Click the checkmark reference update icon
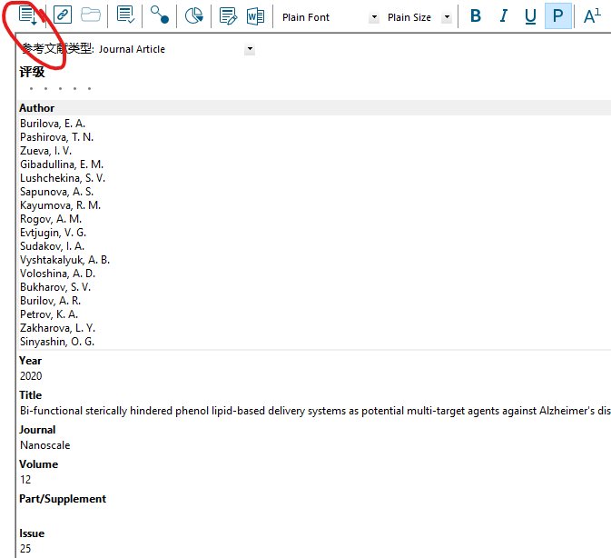This screenshot has width=611, height=558. click(125, 15)
